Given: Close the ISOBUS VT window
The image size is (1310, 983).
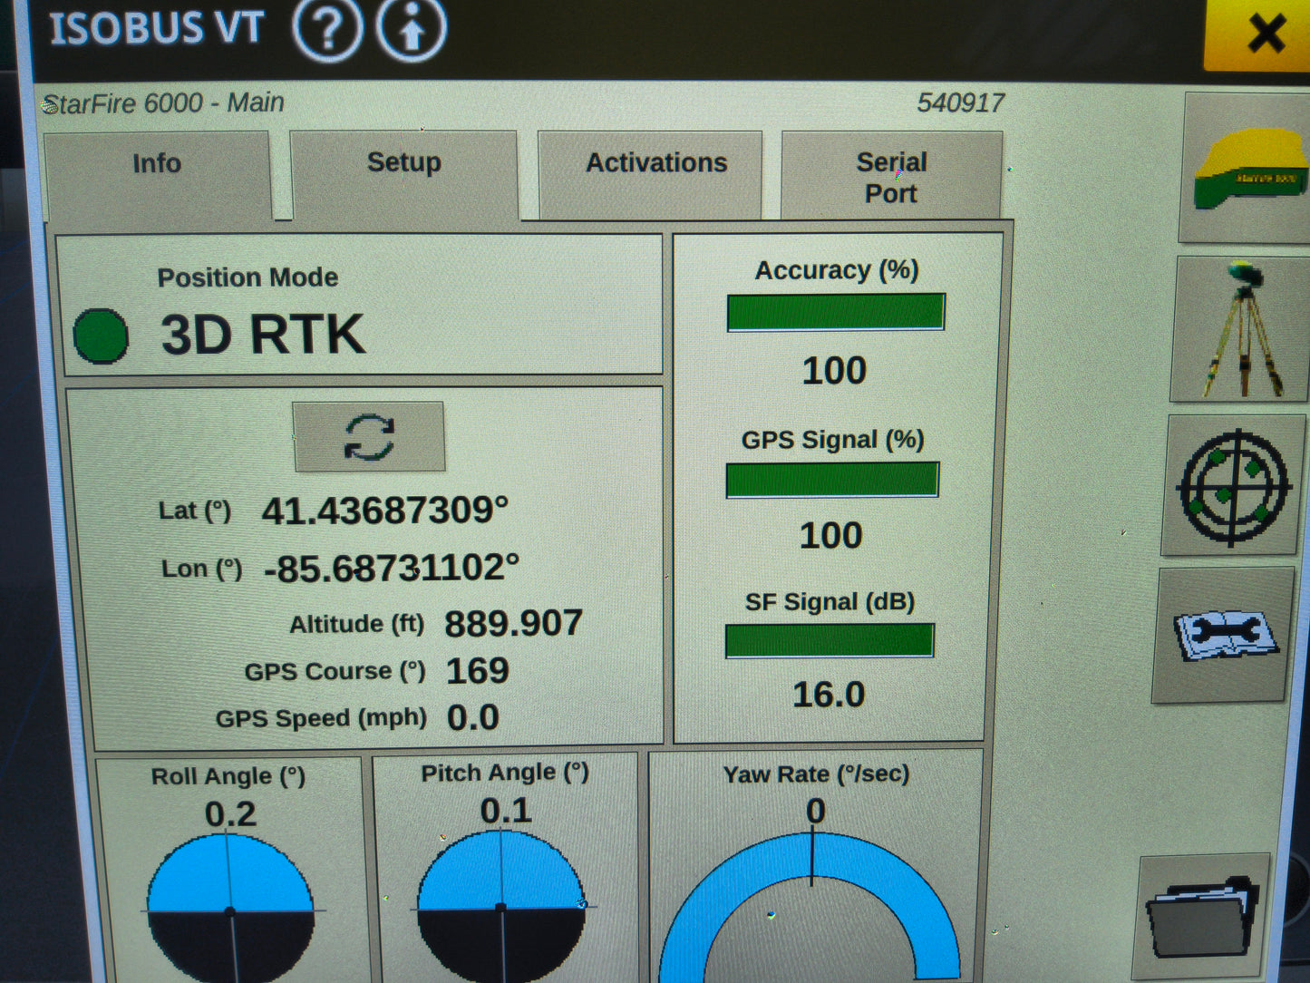Looking at the screenshot, I should point(1262,34).
